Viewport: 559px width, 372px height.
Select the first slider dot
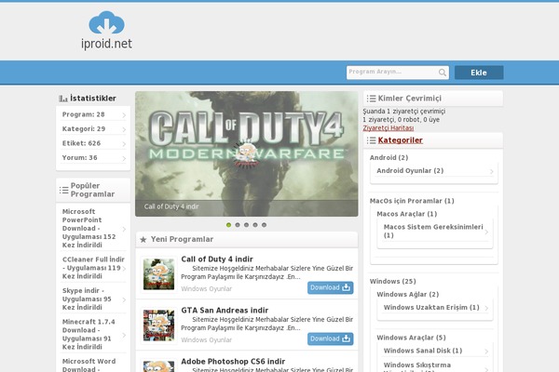228,225
